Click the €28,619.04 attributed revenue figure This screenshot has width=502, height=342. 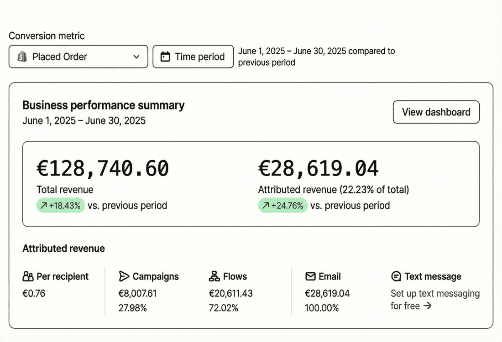318,169
